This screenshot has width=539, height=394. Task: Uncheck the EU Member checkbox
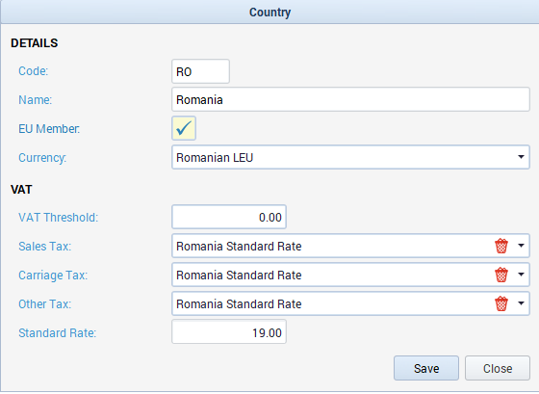184,128
